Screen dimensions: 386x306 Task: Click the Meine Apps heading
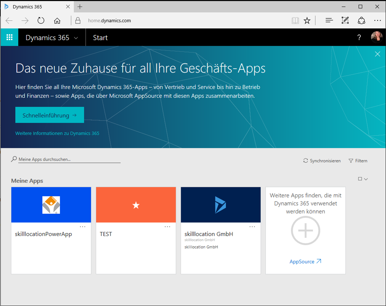pyautogui.click(x=27, y=181)
